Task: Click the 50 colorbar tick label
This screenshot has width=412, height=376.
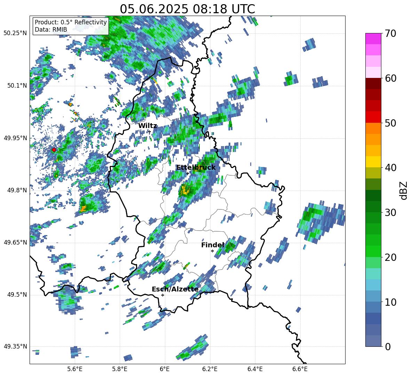Action: (390, 123)
